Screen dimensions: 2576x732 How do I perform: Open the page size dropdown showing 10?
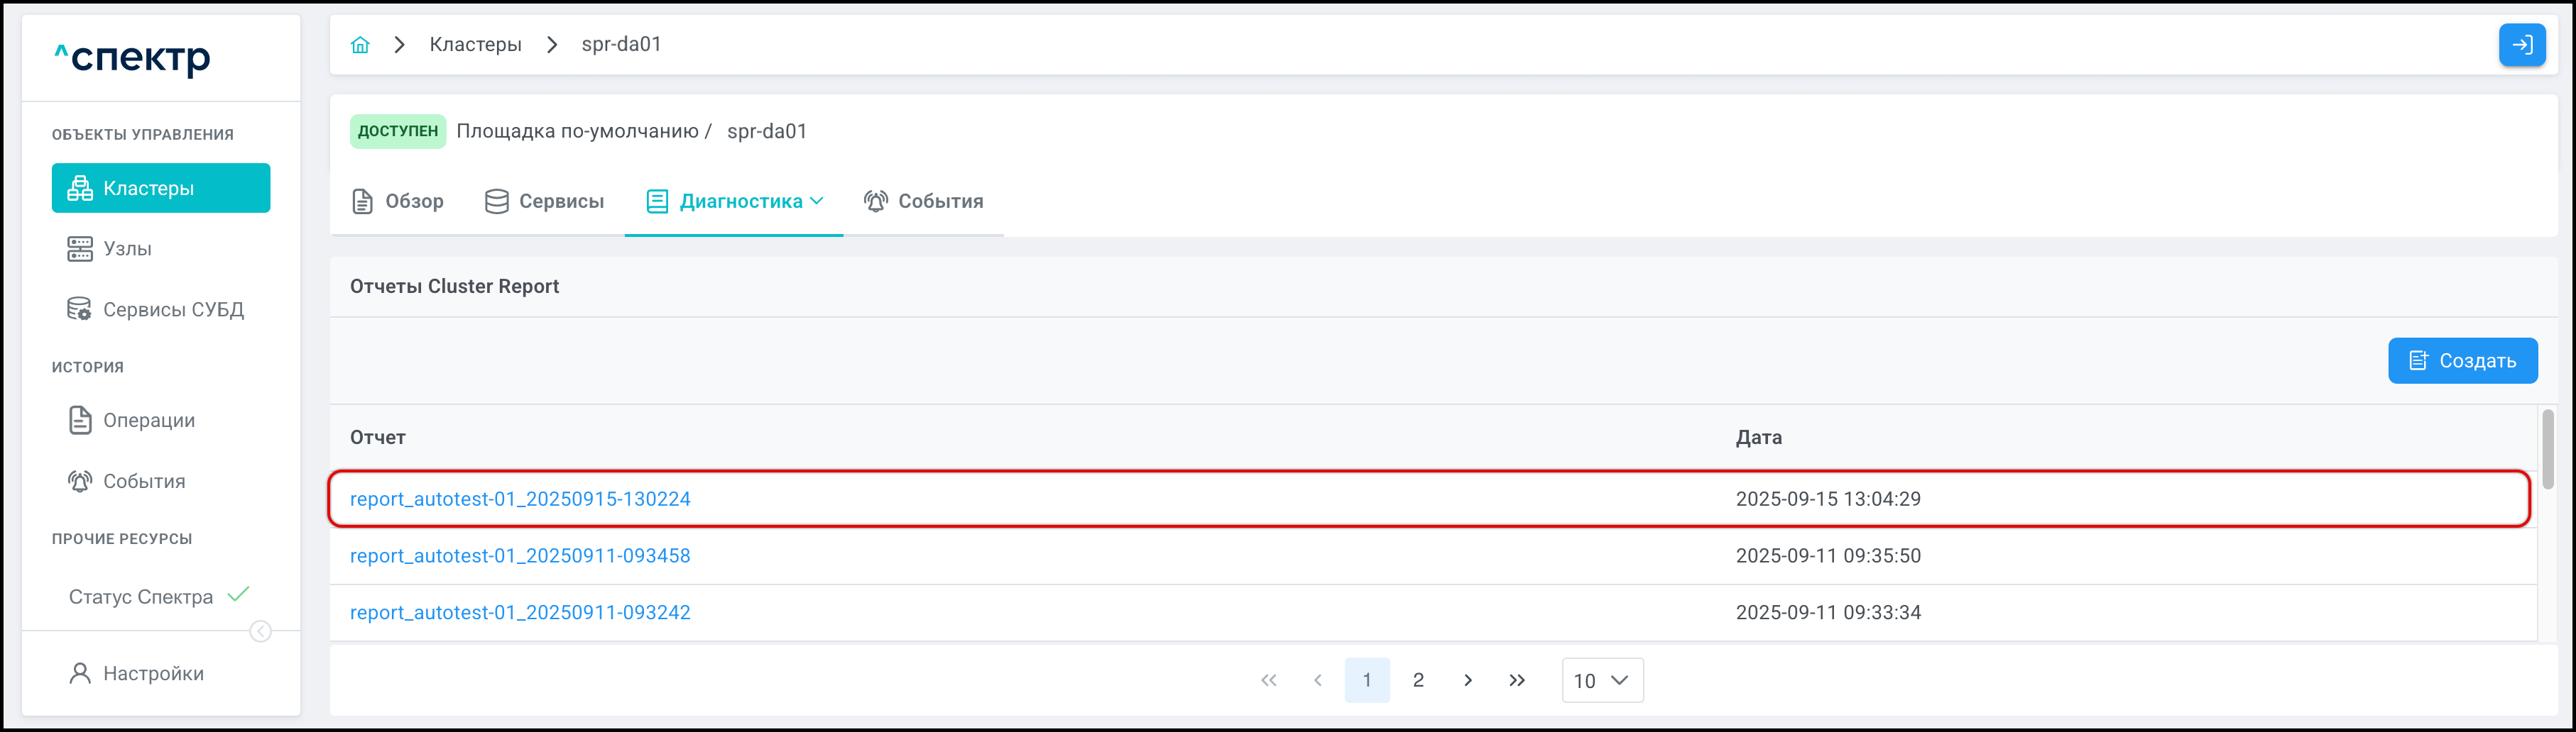[x=1601, y=680]
